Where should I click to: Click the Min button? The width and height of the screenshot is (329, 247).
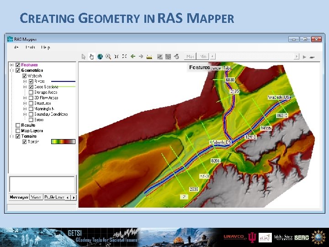point(203,57)
